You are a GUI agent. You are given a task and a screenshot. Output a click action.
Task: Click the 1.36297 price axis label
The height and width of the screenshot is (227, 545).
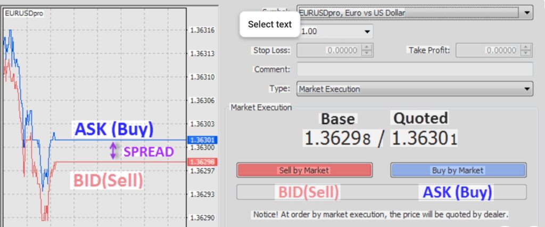tap(203, 171)
